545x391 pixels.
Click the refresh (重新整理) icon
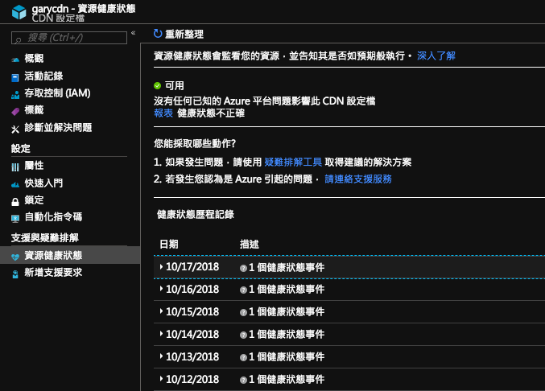pyautogui.click(x=158, y=34)
